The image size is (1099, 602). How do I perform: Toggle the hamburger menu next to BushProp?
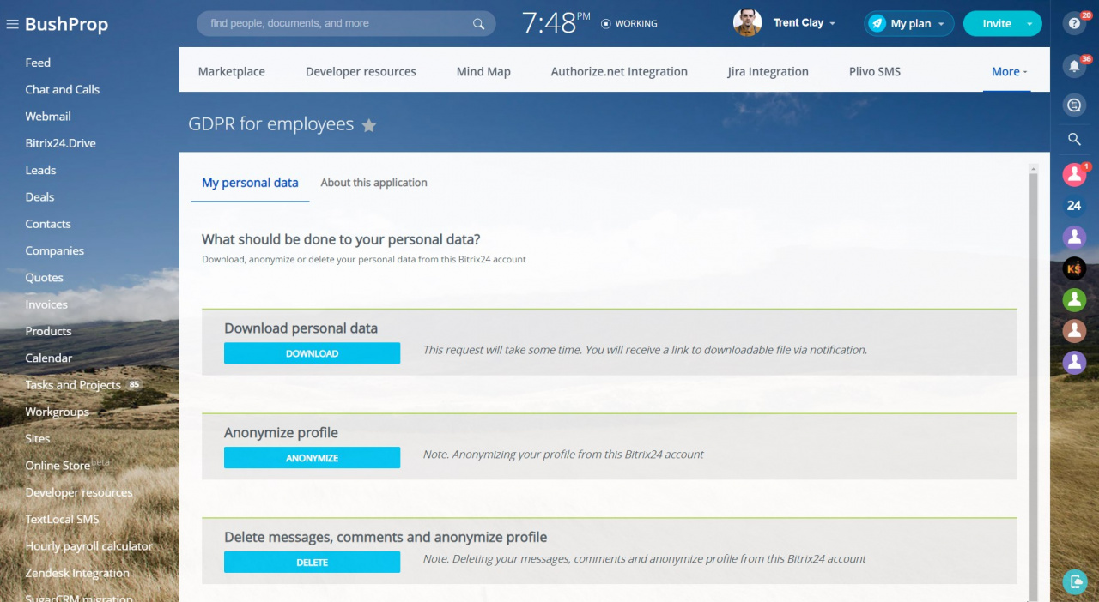pyautogui.click(x=12, y=24)
